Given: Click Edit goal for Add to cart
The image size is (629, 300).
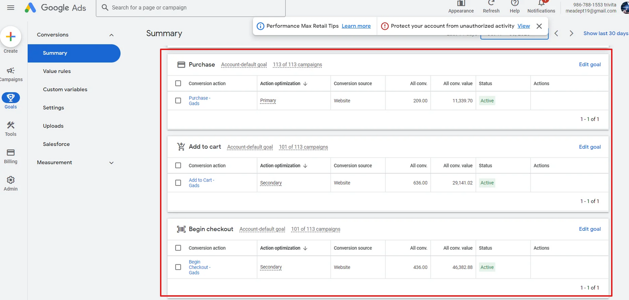Looking at the screenshot, I should click(590, 147).
